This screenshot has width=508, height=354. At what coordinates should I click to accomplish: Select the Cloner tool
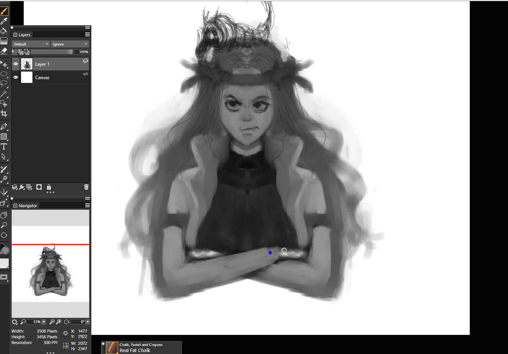pos(4,169)
